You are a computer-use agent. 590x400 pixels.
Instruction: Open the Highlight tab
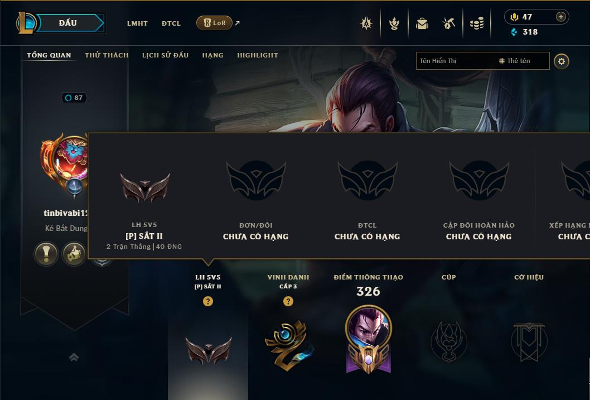258,55
